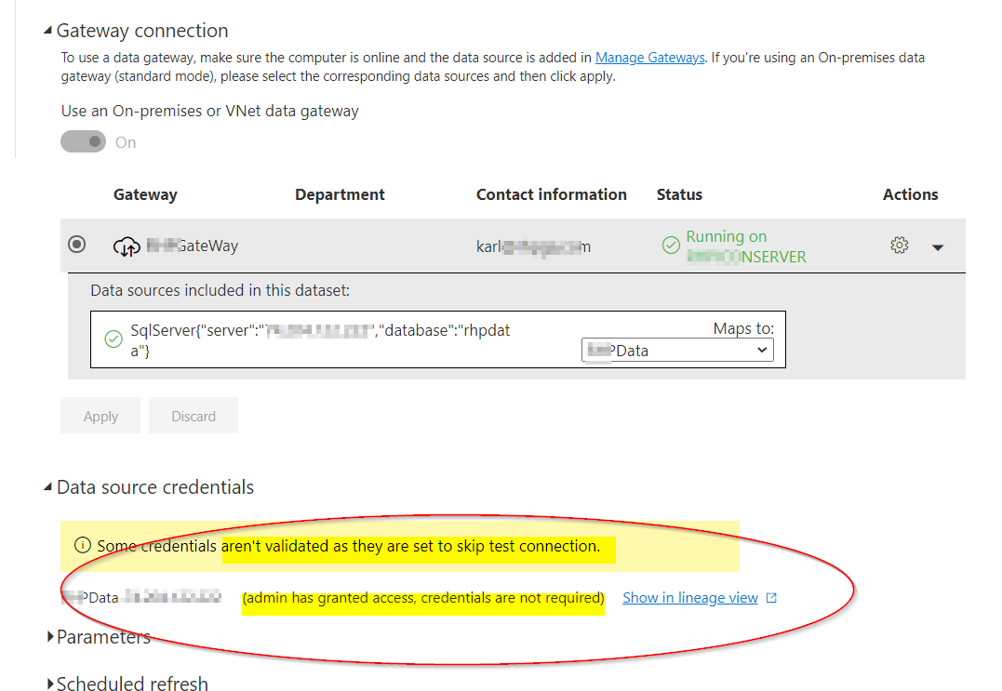
Task: Click the info icon in credentials warning
Action: pos(83,545)
